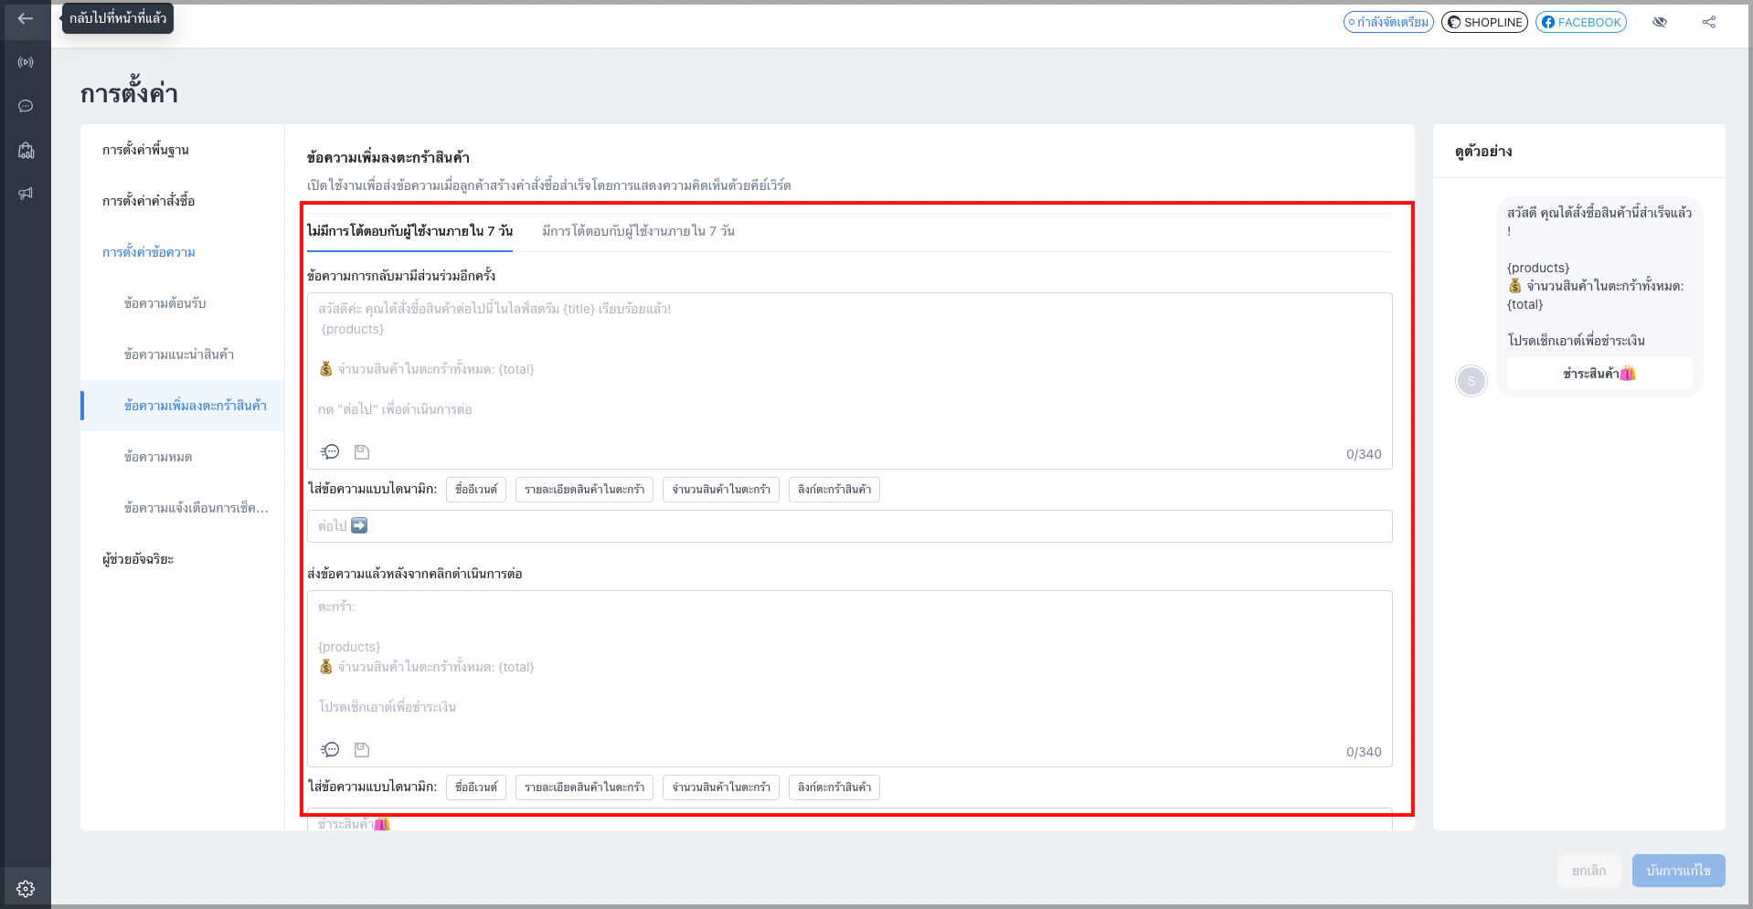Expand การตั้งค่าข้อความ section in settings menu
This screenshot has height=909, width=1753.
149,252
